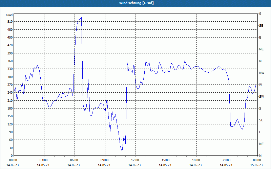Screen dimensions: 271x169
Task: Click the y-axis value '180'
Action: [x=10, y=108]
